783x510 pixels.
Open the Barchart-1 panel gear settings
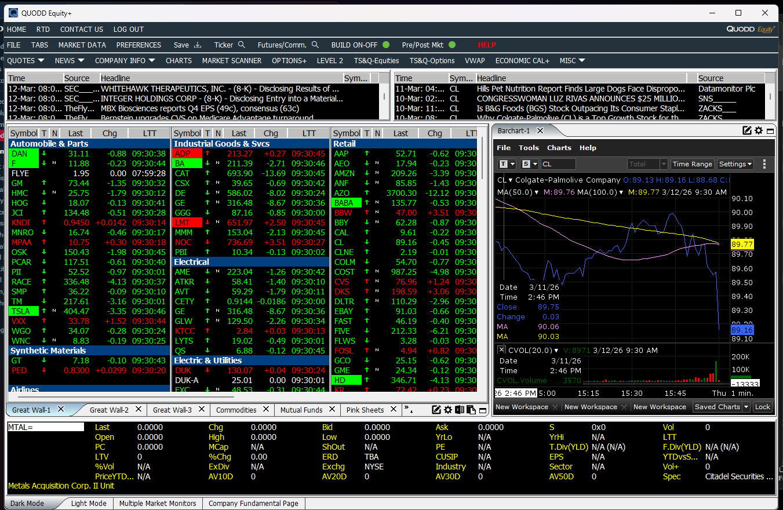coord(759,131)
